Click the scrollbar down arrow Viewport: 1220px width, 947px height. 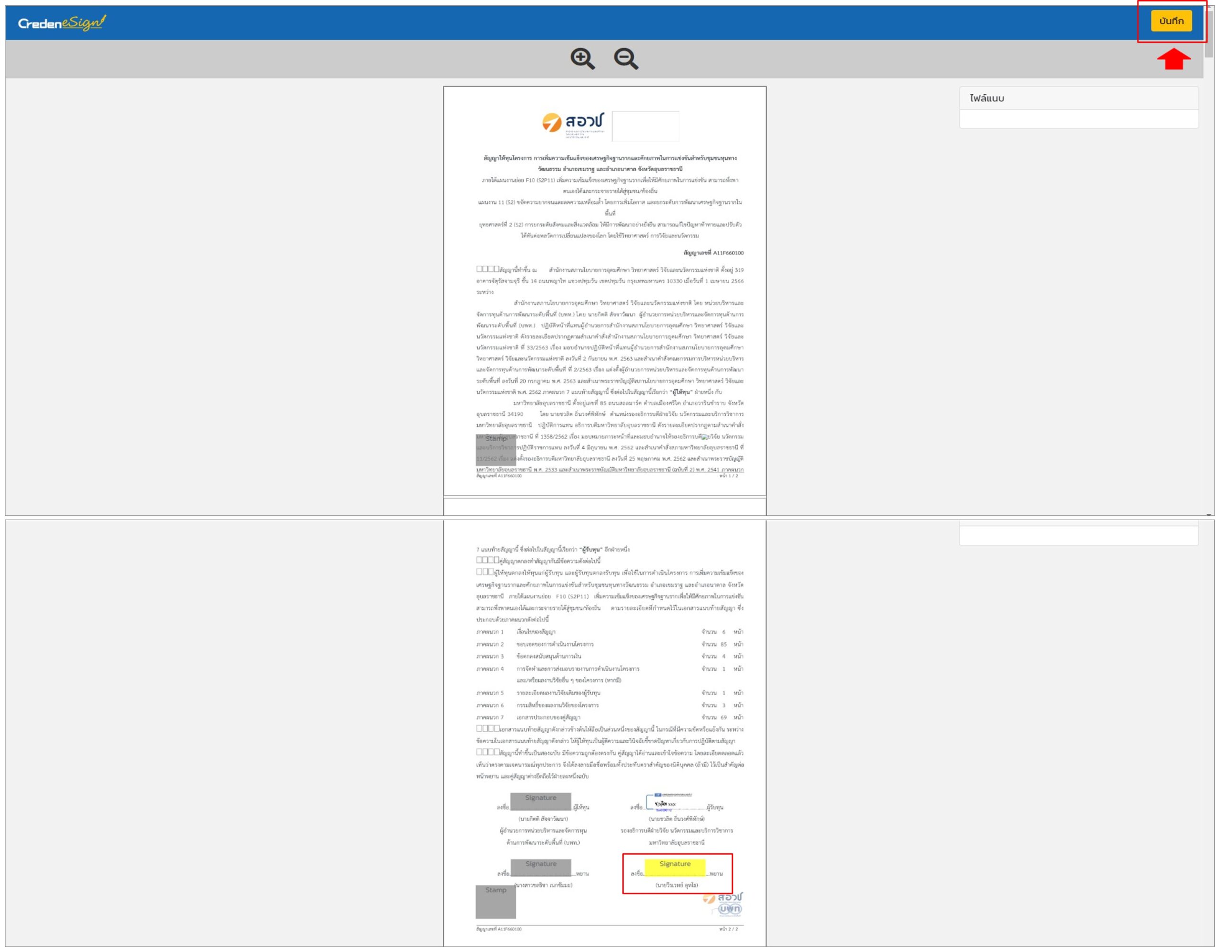point(1210,514)
